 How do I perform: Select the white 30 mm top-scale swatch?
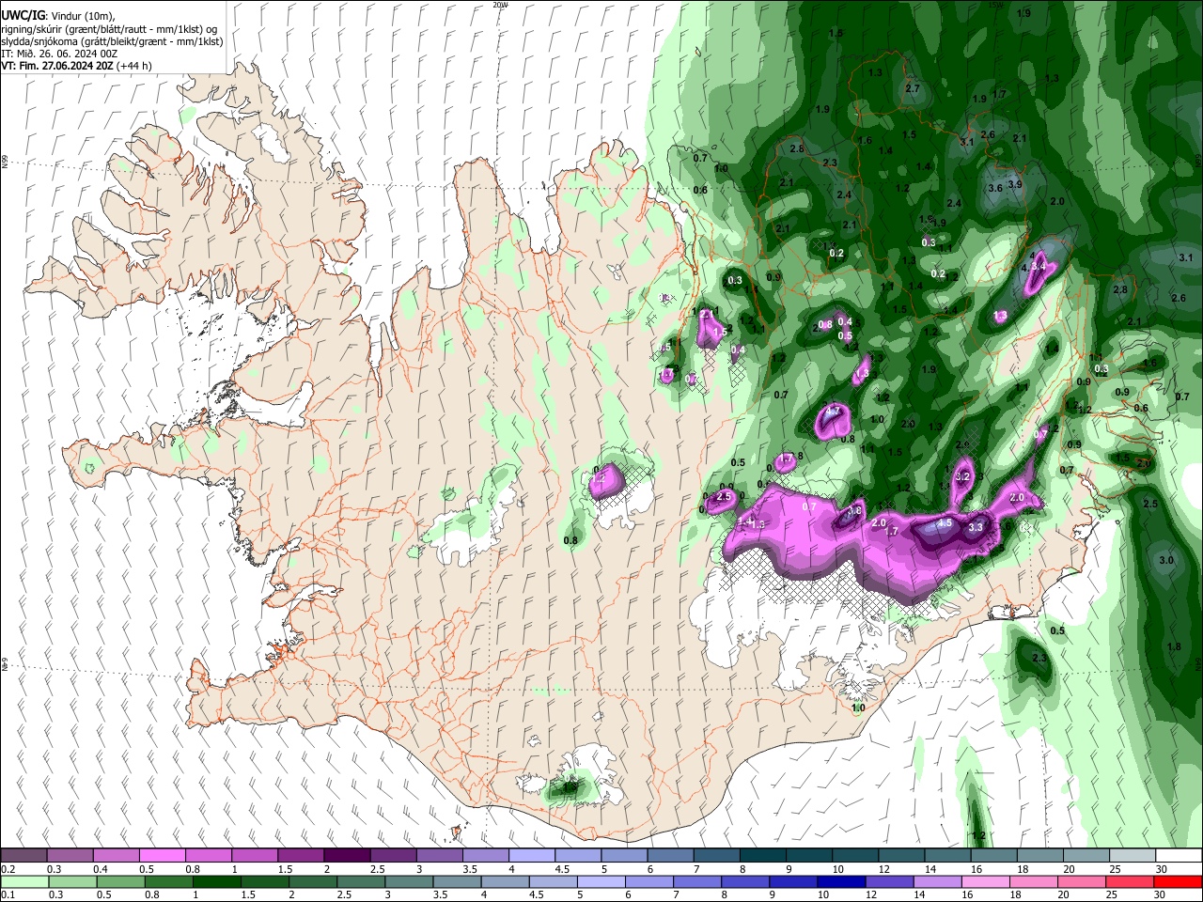pos(1178,856)
